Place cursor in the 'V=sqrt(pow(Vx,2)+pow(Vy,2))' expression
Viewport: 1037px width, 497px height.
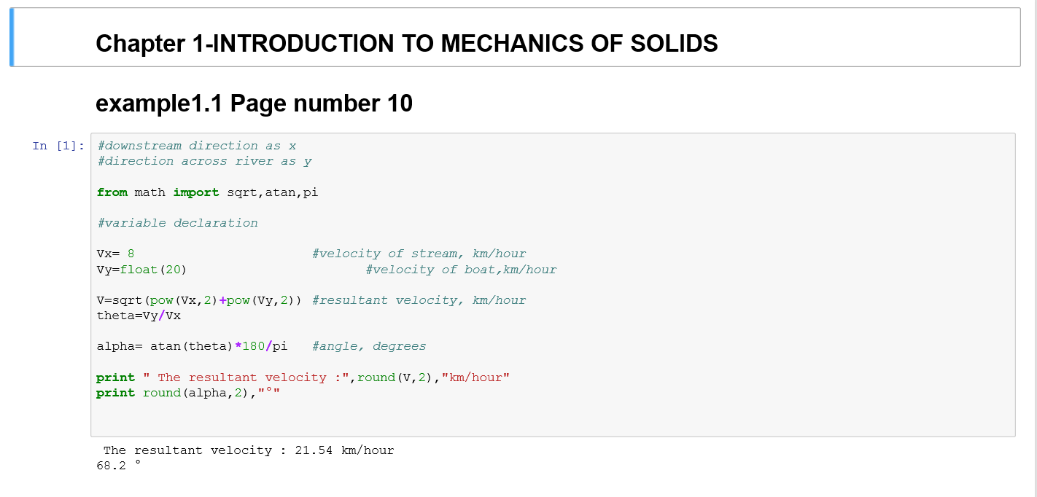point(199,300)
